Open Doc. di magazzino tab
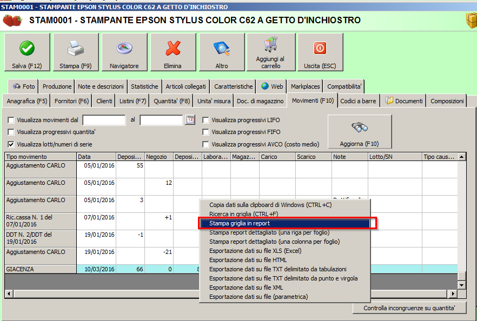This screenshot has height=321, width=477. tap(261, 101)
